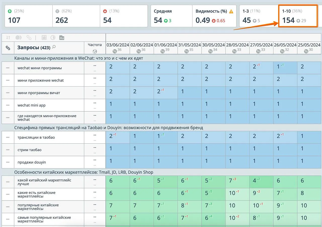322x227 pixels.
Task: Click the Aa text size icon
Action: [62, 38]
